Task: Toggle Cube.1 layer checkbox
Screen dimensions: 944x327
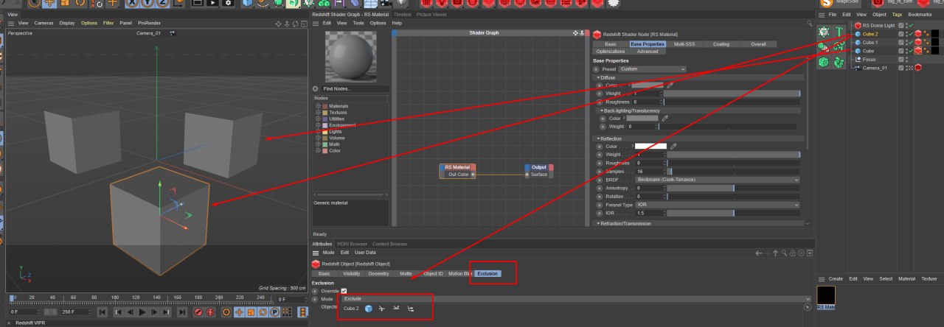Action: tap(900, 43)
